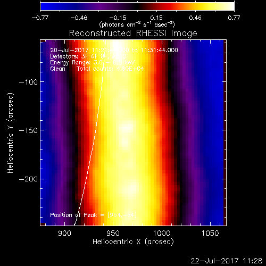Click the 0.15 colorbar tick label

click(x=156, y=18)
